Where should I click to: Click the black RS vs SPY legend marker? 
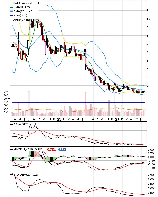tap(11, 124)
